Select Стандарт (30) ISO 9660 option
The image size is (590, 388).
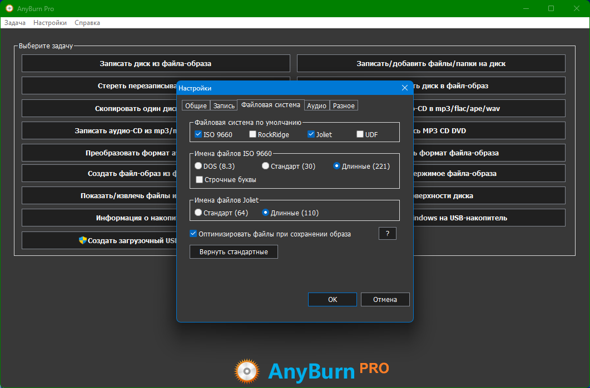tap(266, 166)
